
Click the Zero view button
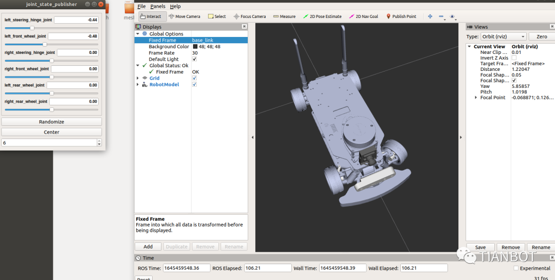tap(542, 36)
